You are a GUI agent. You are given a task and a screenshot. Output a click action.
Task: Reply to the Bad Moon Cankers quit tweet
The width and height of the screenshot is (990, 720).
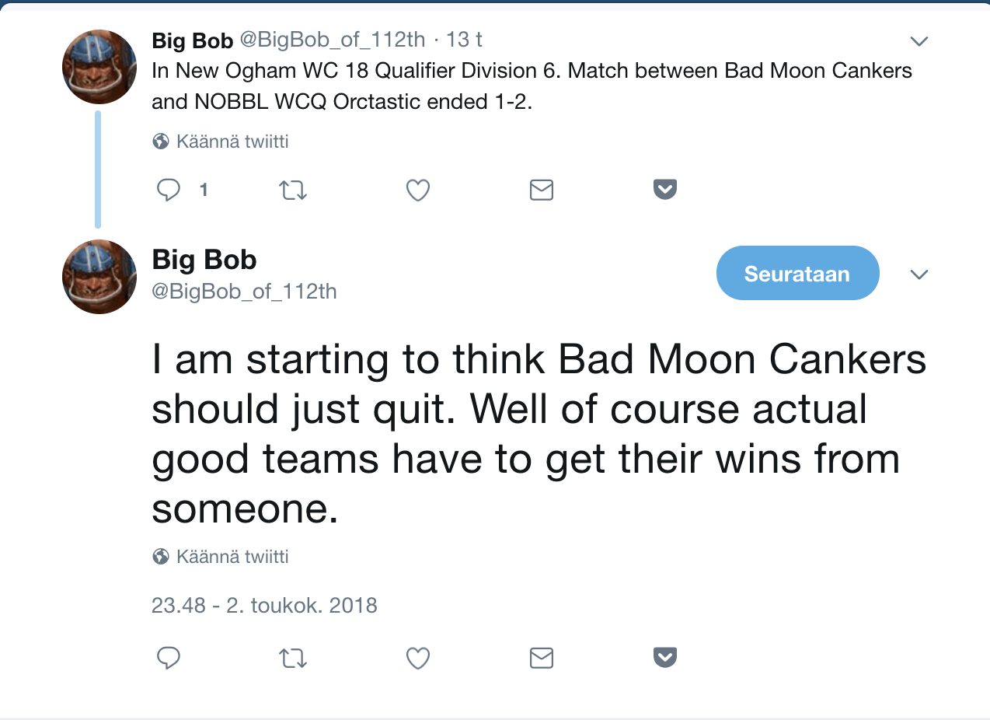(x=168, y=658)
